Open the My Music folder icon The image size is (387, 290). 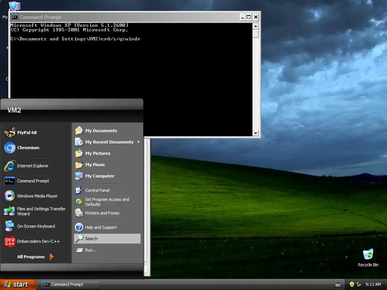pos(79,165)
